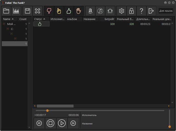This screenshot has width=176, height=131.
Task: Show the spectrum analyzer view
Action: (16, 11)
